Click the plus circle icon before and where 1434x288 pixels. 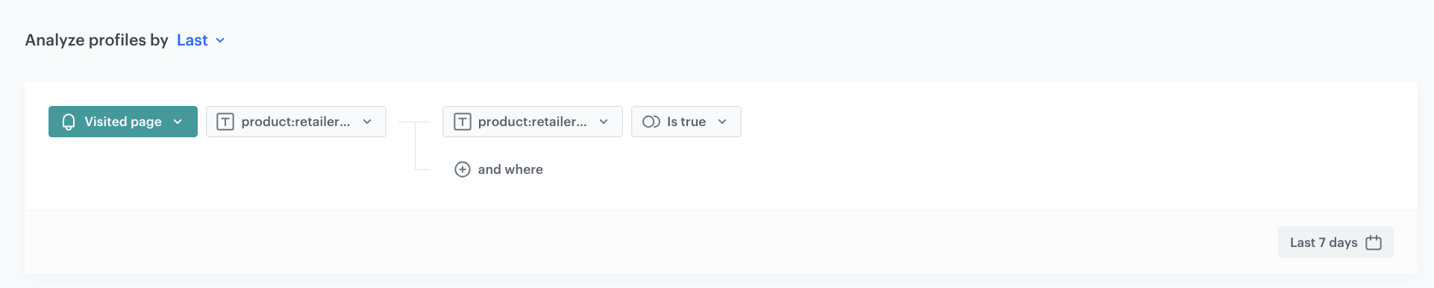tap(463, 169)
